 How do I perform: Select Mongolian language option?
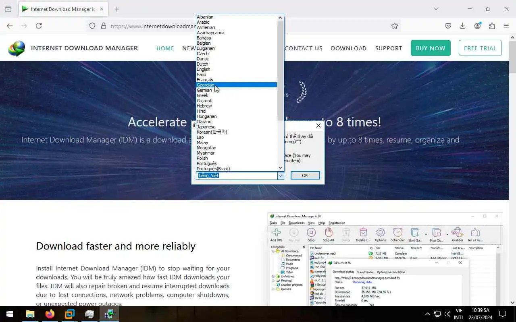tap(237, 148)
